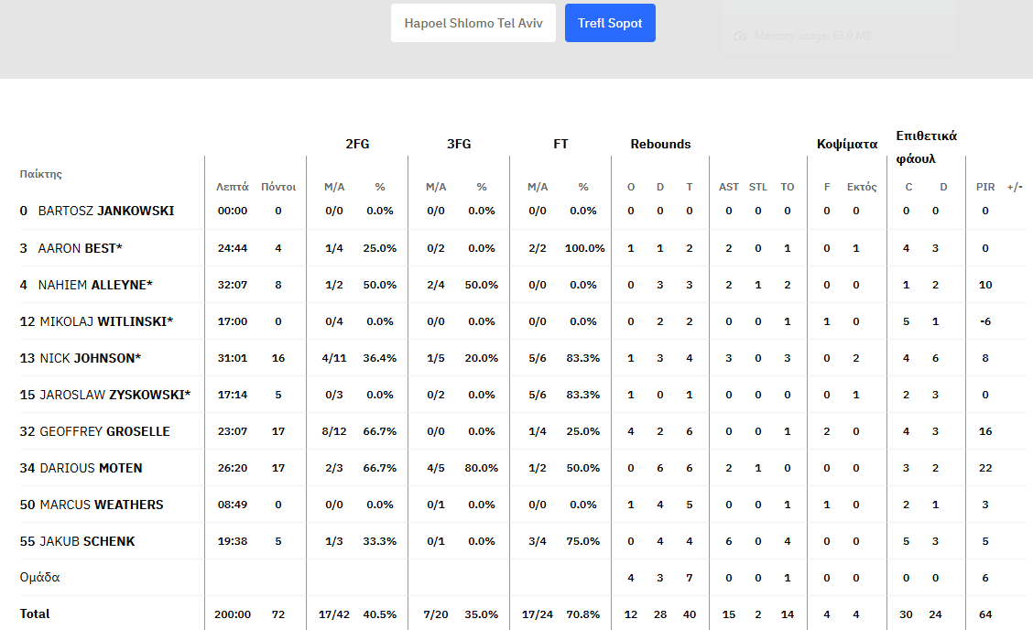Click Jakub Schenk's 75.0% cell
The width and height of the screenshot is (1033, 630).
coord(583,541)
